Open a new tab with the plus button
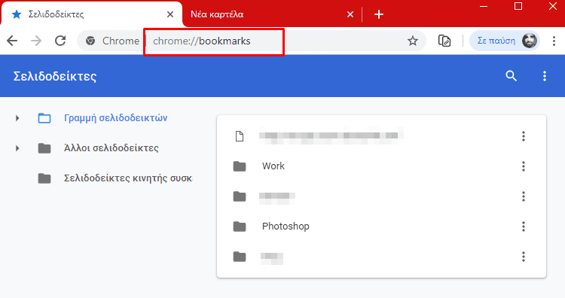 tap(379, 14)
